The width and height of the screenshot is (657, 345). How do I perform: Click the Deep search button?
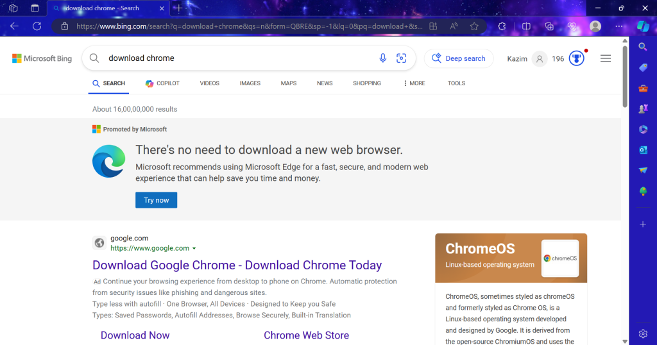pos(459,58)
